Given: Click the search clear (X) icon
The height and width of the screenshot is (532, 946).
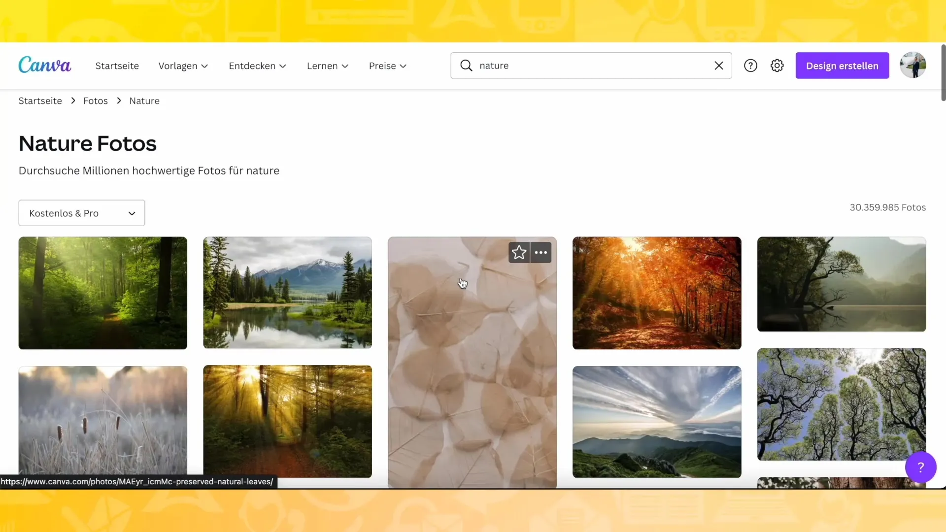Looking at the screenshot, I should point(719,65).
